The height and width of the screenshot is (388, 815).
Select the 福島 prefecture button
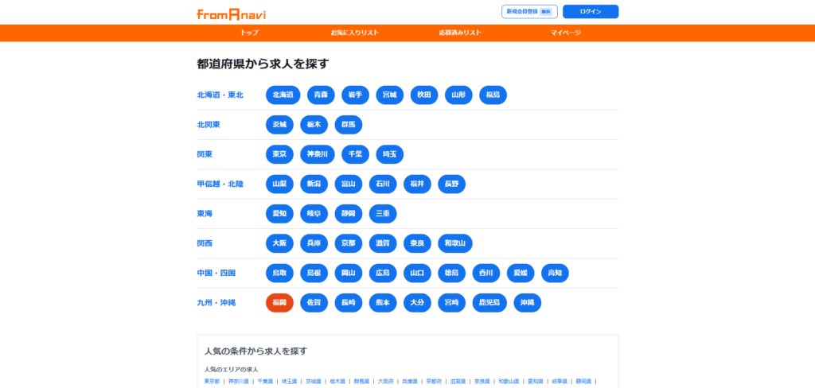click(493, 95)
